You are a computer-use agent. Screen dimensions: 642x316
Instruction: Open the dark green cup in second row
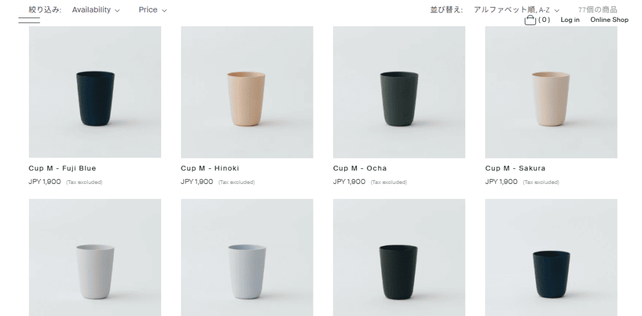point(399,258)
